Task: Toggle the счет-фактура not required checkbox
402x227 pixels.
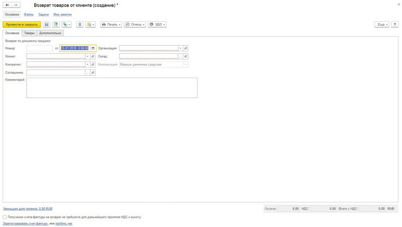Action: 5,217
